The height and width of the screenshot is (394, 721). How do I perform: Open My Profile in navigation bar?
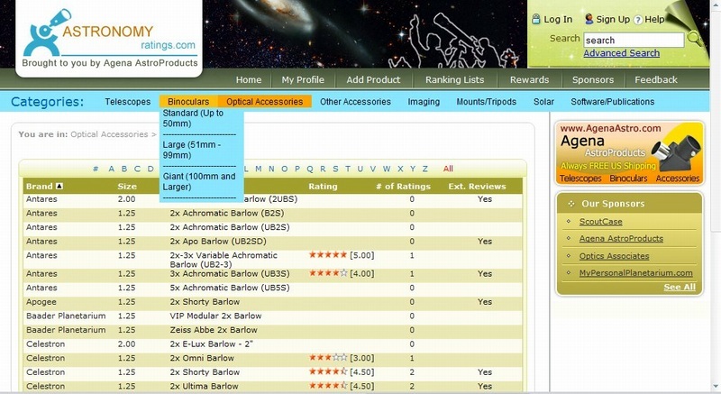point(303,79)
